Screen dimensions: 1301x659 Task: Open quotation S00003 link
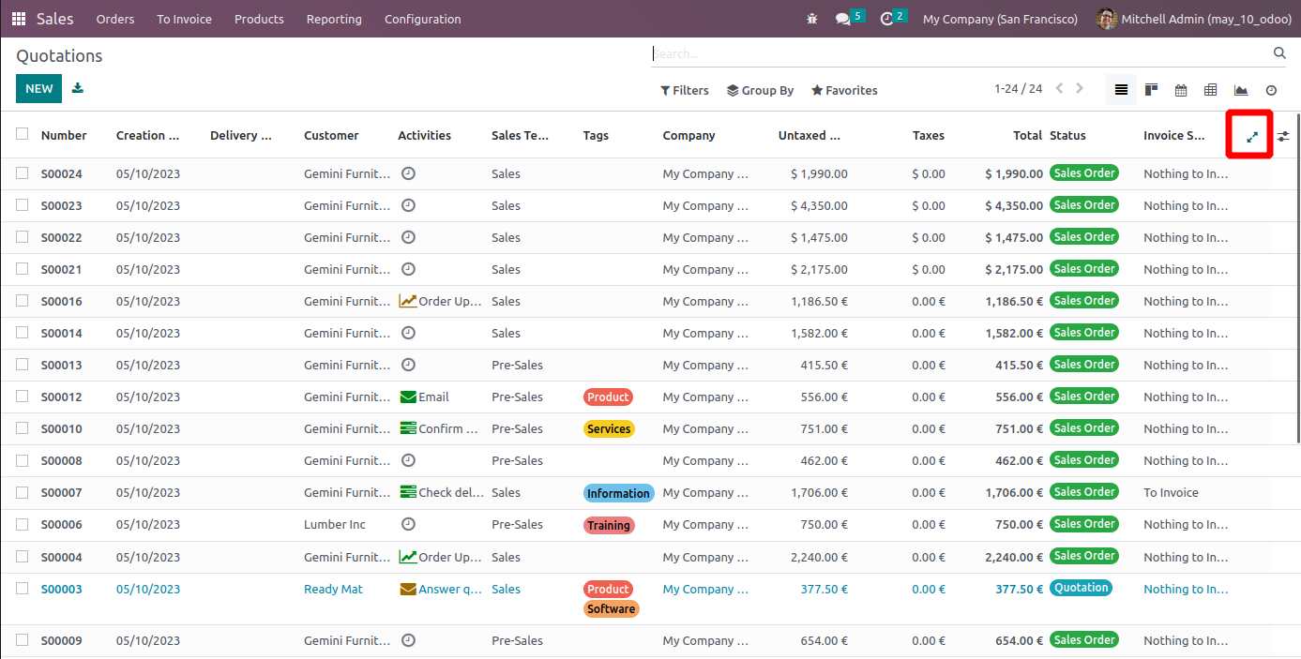[62, 589]
